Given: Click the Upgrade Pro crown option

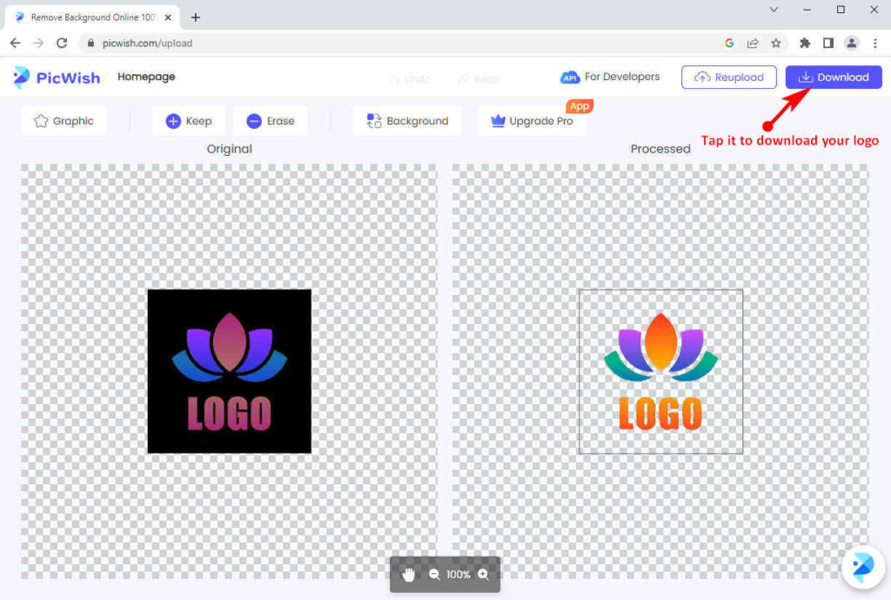Looking at the screenshot, I should [532, 121].
